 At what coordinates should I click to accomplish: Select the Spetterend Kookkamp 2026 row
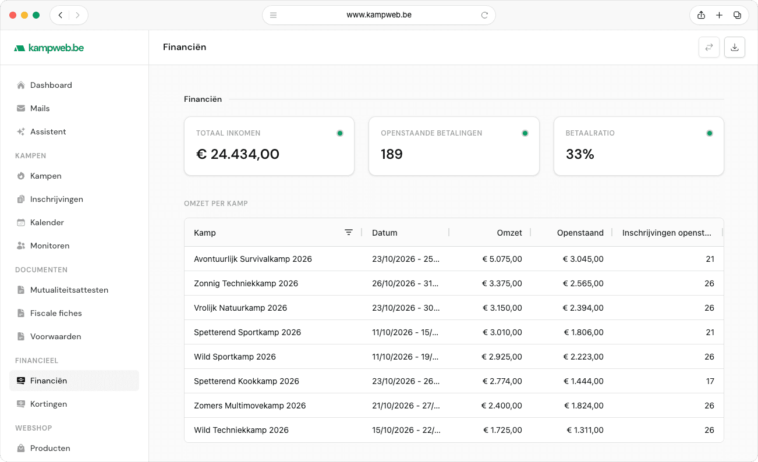coord(454,381)
